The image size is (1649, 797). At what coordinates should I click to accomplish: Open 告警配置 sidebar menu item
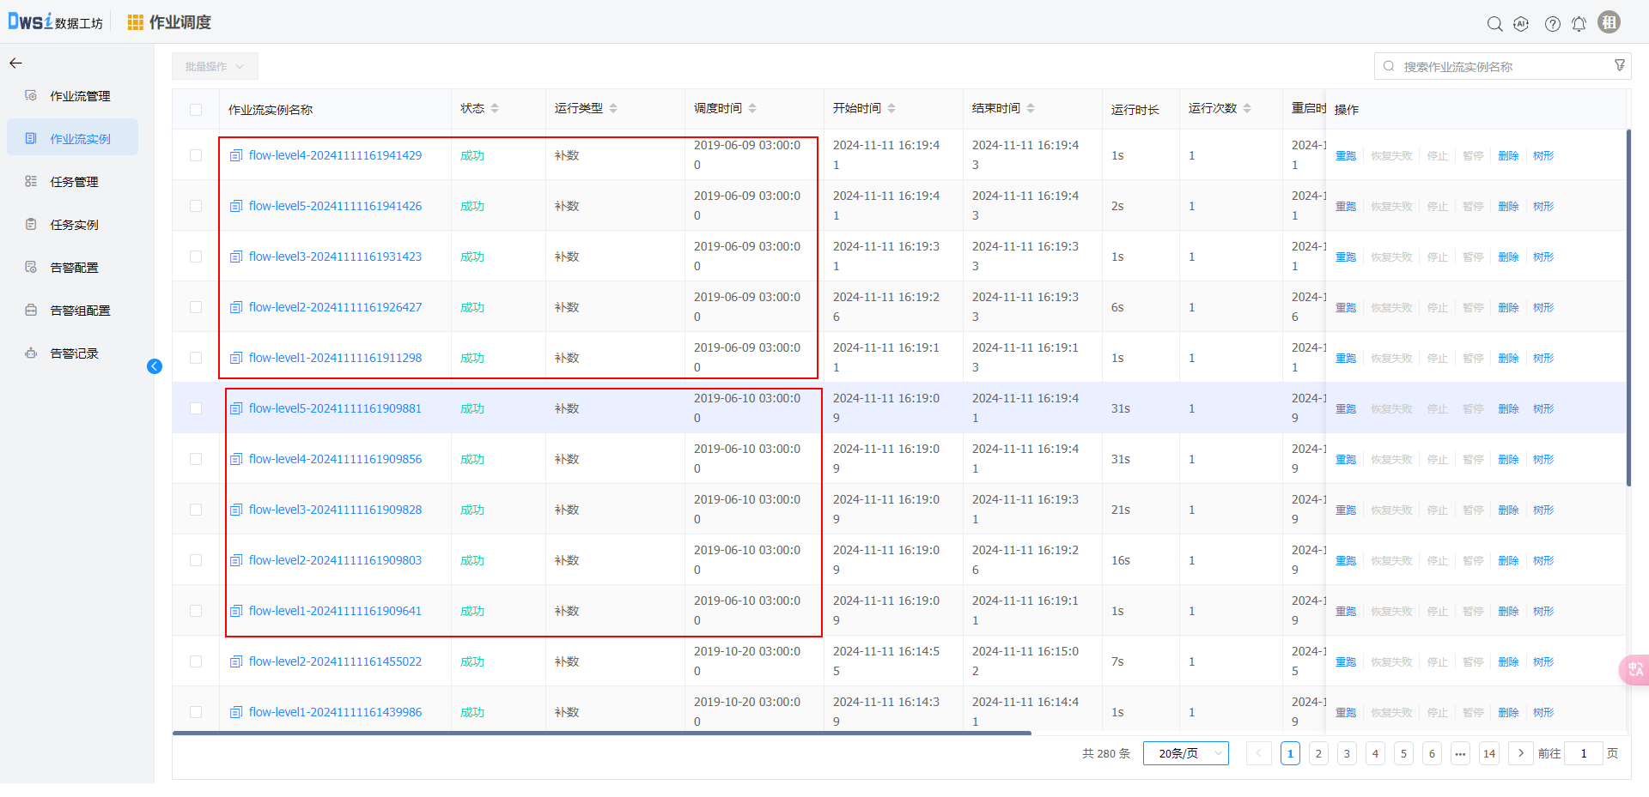[74, 268]
